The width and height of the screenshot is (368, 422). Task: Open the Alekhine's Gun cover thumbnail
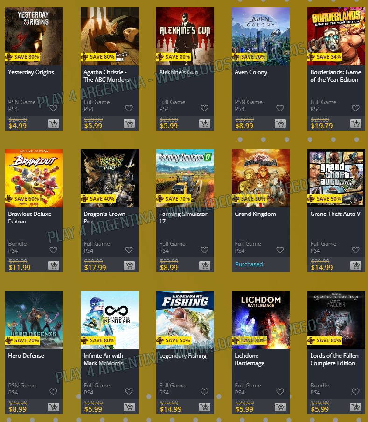pyautogui.click(x=185, y=36)
